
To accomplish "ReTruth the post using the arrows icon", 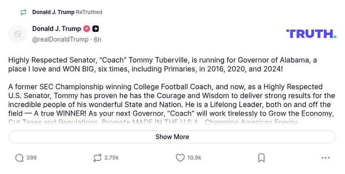I will tap(97, 158).
